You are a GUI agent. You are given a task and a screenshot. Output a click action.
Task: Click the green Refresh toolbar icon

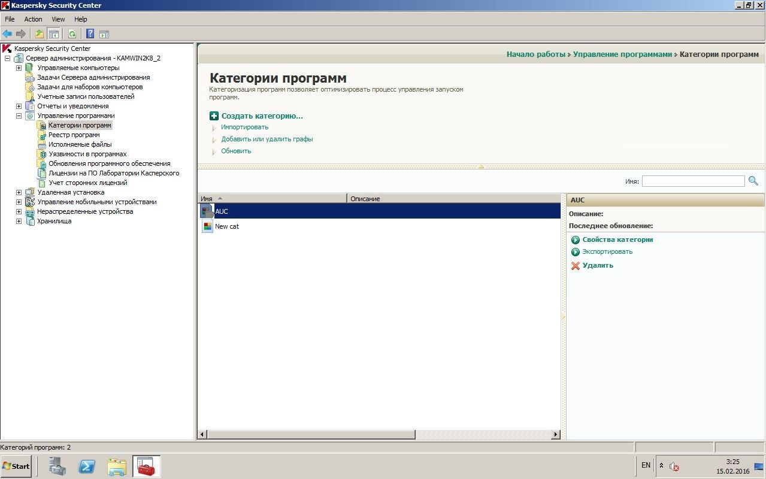tap(72, 34)
